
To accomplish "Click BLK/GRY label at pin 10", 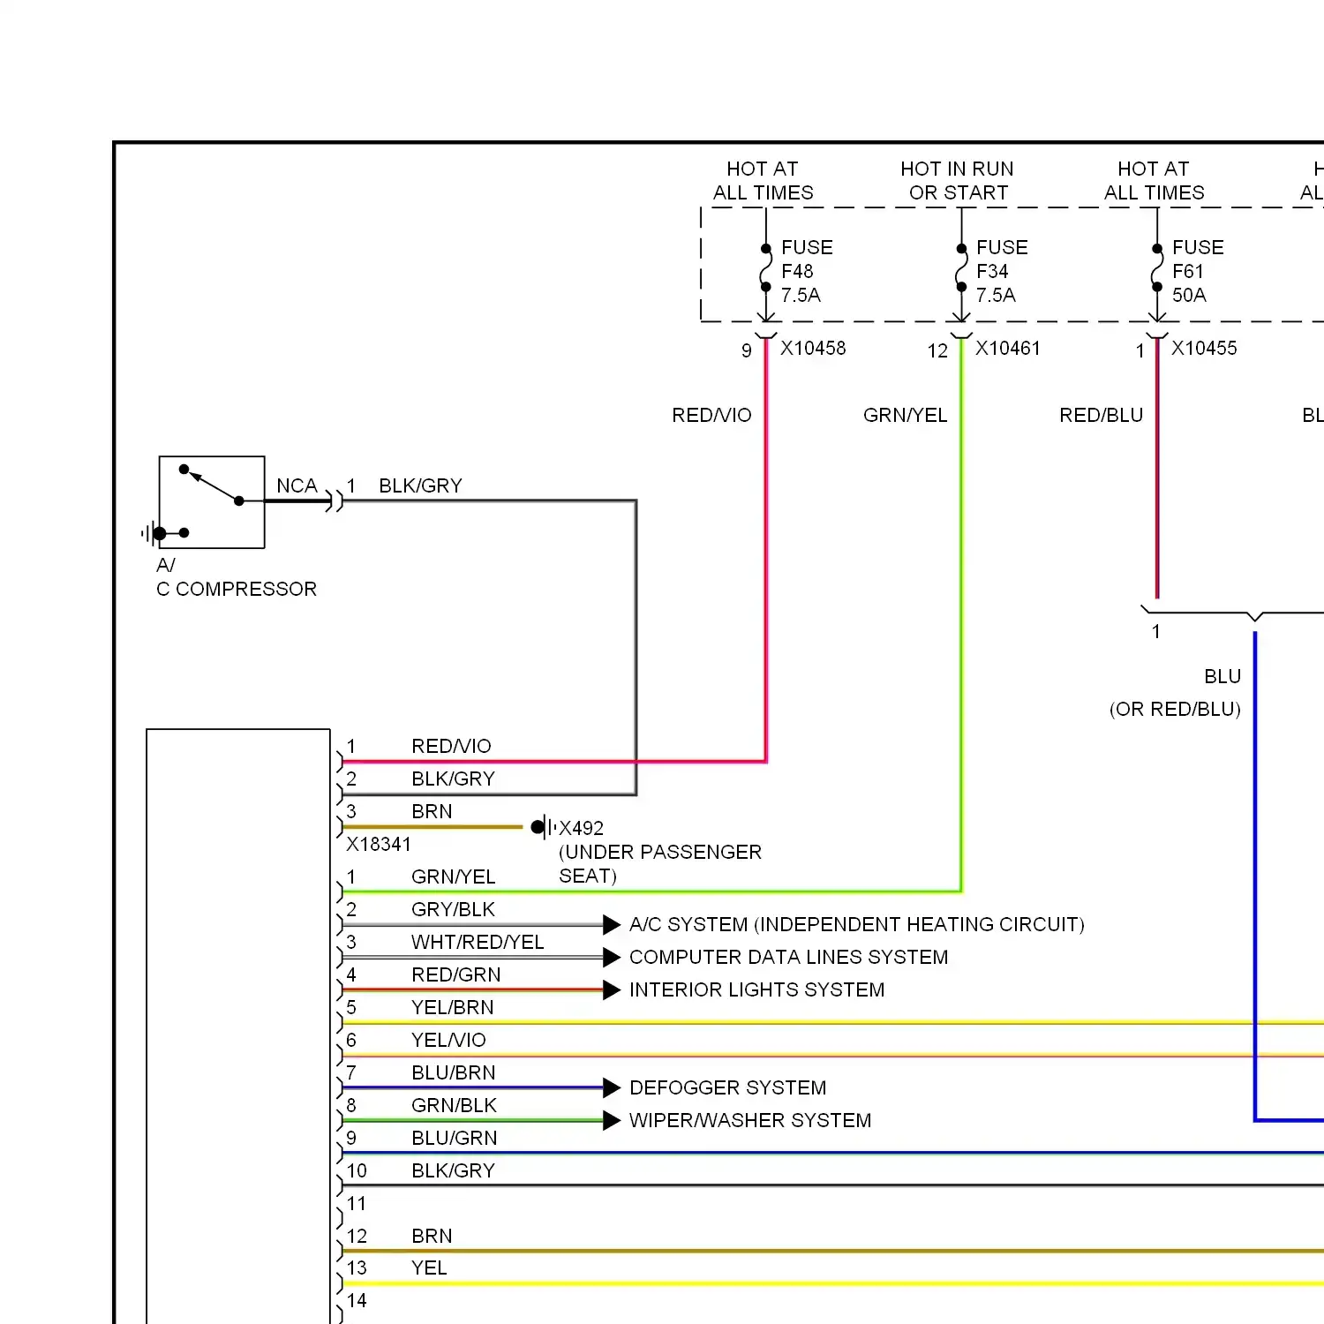I will click(453, 1170).
